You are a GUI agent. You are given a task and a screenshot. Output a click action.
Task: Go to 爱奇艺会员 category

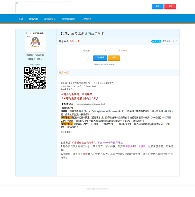(x=50, y=19)
